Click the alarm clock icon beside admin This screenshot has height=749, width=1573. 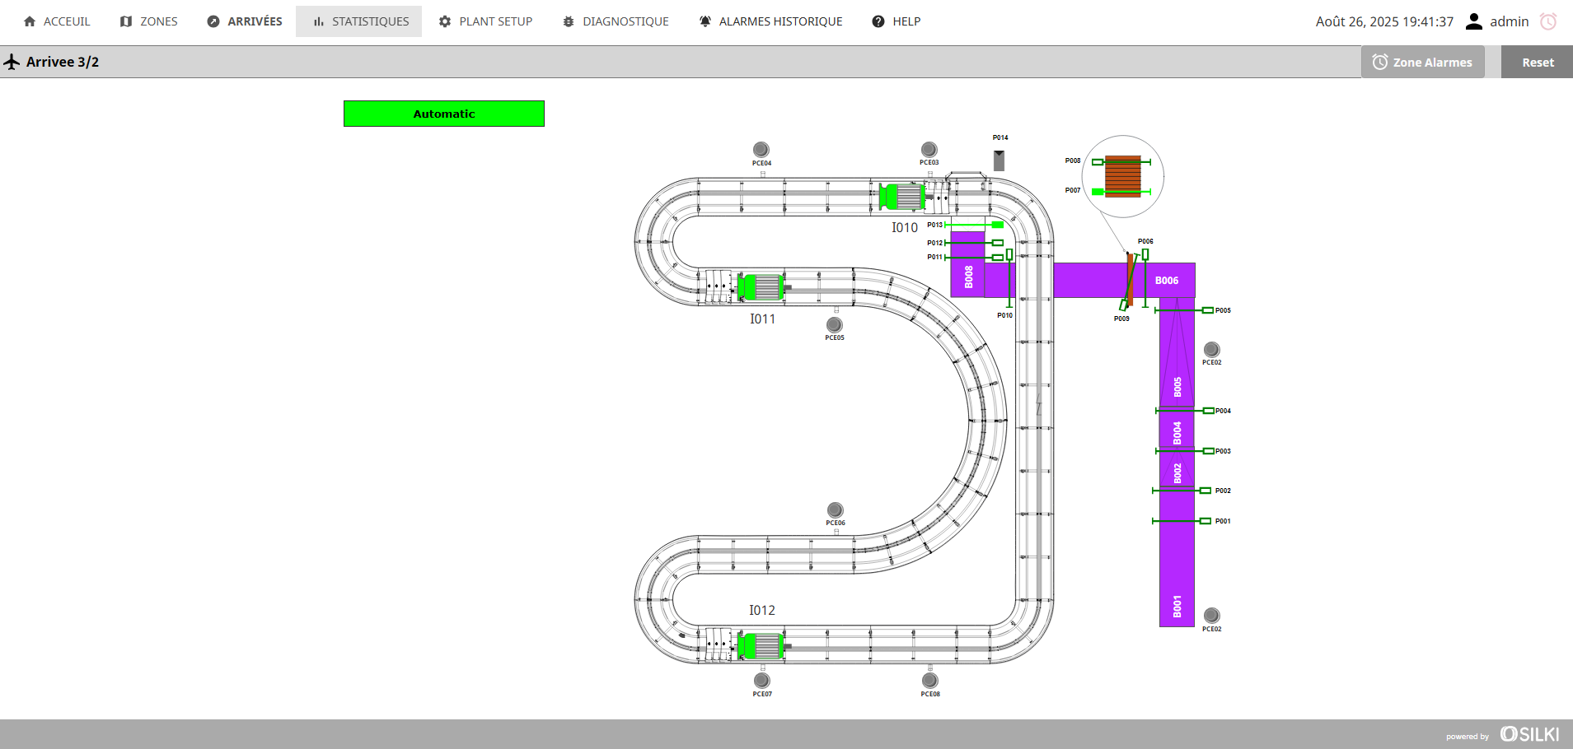1548,21
